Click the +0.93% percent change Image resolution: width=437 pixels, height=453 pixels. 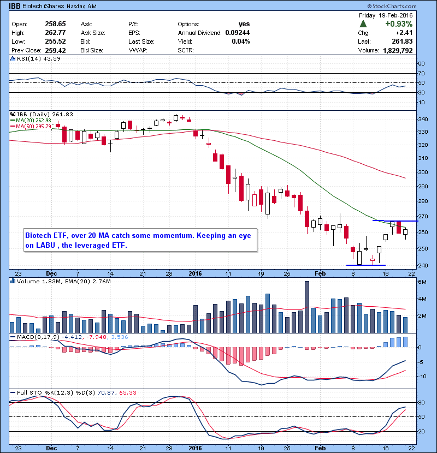pos(399,23)
